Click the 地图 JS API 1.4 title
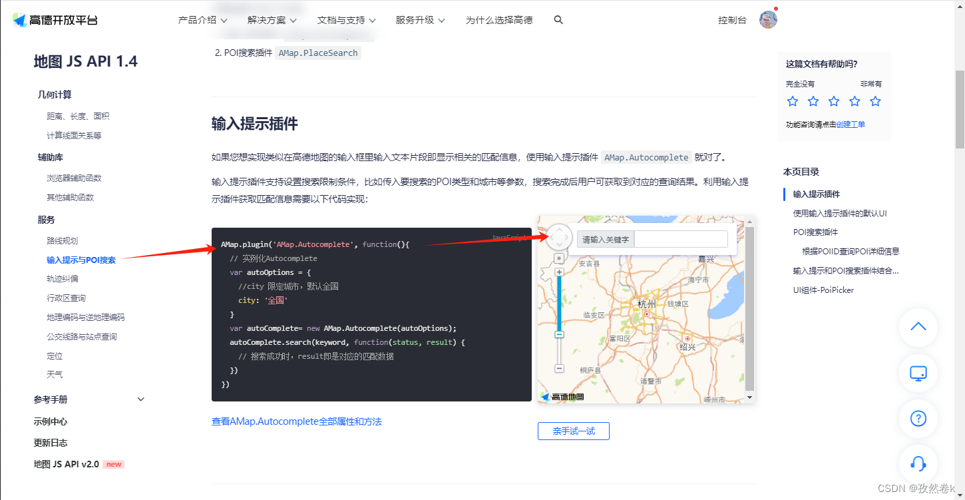Viewport: 965px width, 500px height. (86, 61)
